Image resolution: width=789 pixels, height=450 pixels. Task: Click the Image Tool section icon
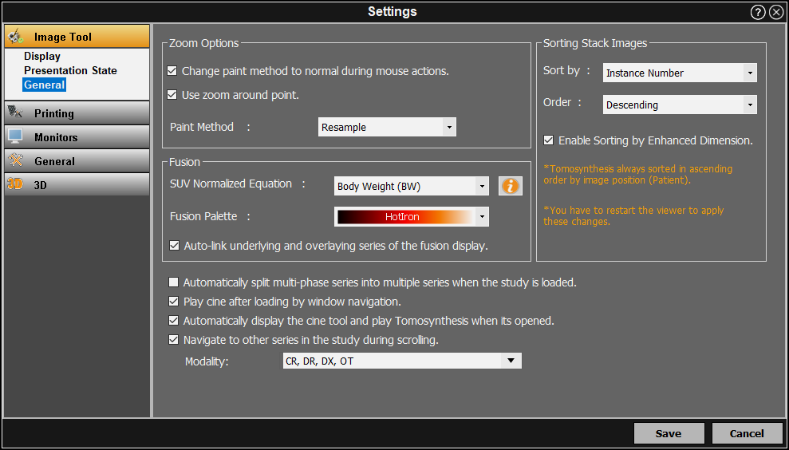point(16,37)
